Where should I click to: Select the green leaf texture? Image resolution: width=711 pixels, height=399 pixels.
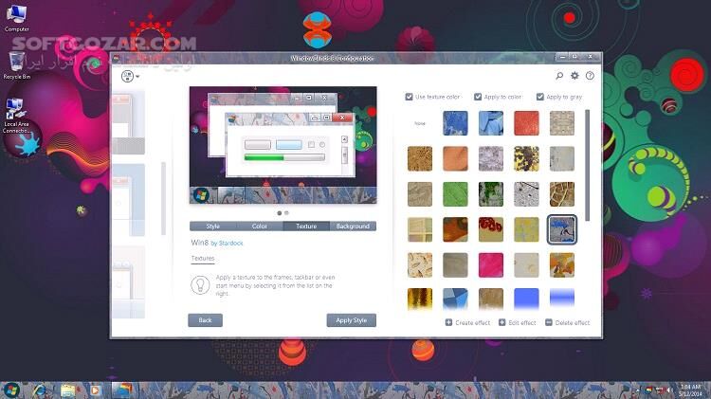[x=455, y=194]
